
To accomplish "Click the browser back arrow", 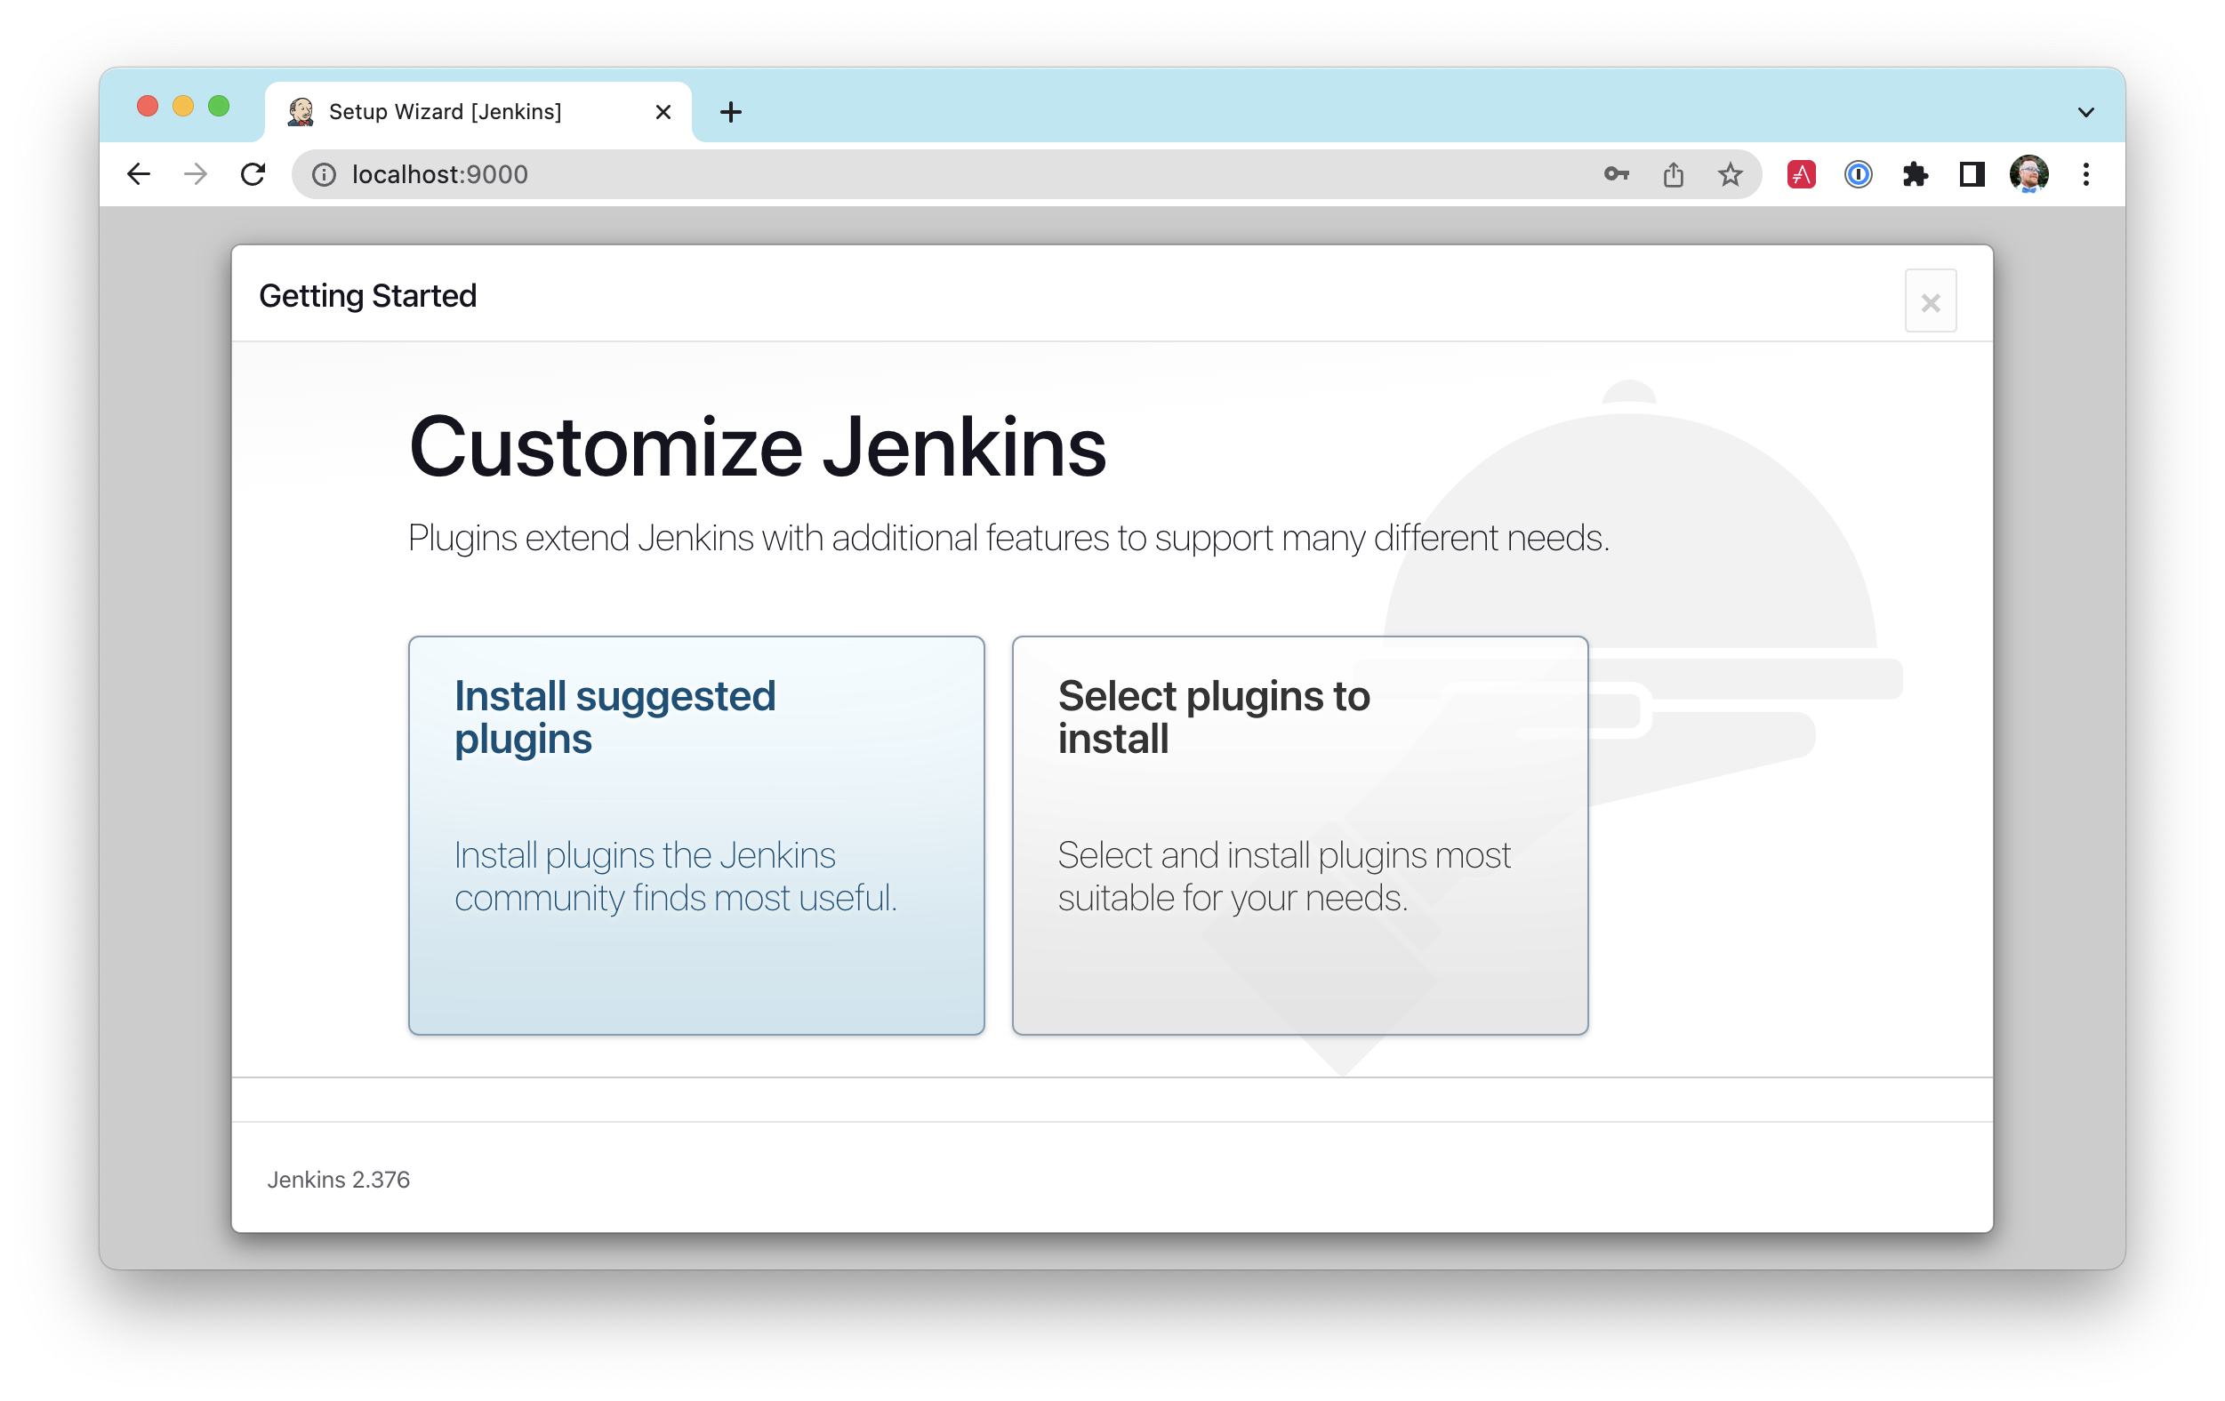I will point(139,173).
